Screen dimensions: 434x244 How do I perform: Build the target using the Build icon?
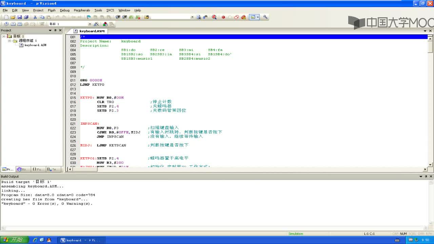click(x=13, y=24)
